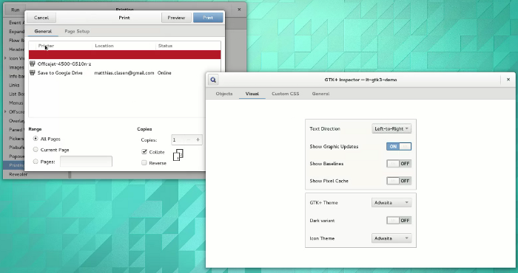
Task: Select the General tab in Print dialog
Action: coord(43,31)
